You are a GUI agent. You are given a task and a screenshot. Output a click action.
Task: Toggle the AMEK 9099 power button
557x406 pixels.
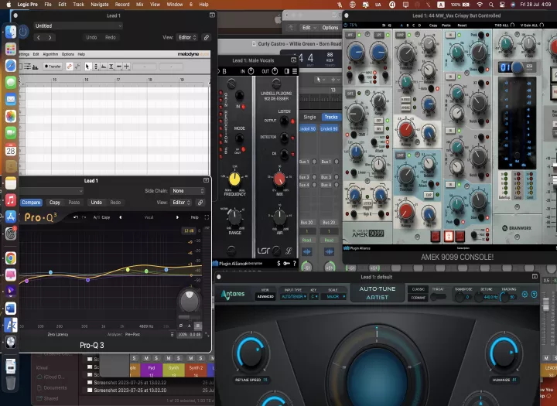(346, 26)
